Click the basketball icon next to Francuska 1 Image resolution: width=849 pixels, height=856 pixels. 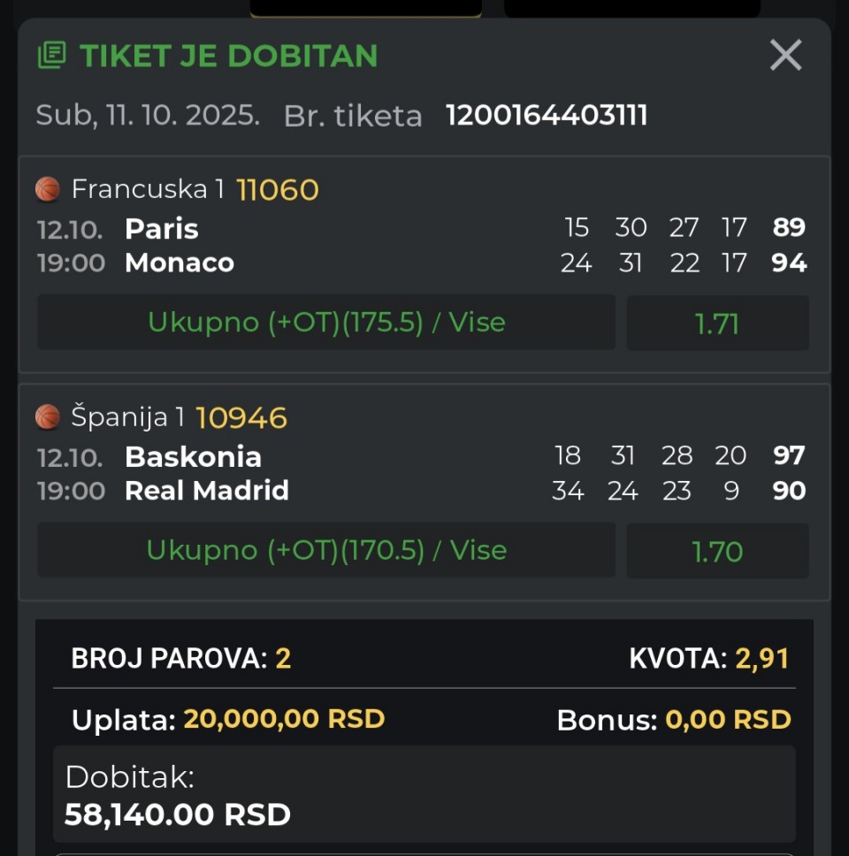click(48, 189)
